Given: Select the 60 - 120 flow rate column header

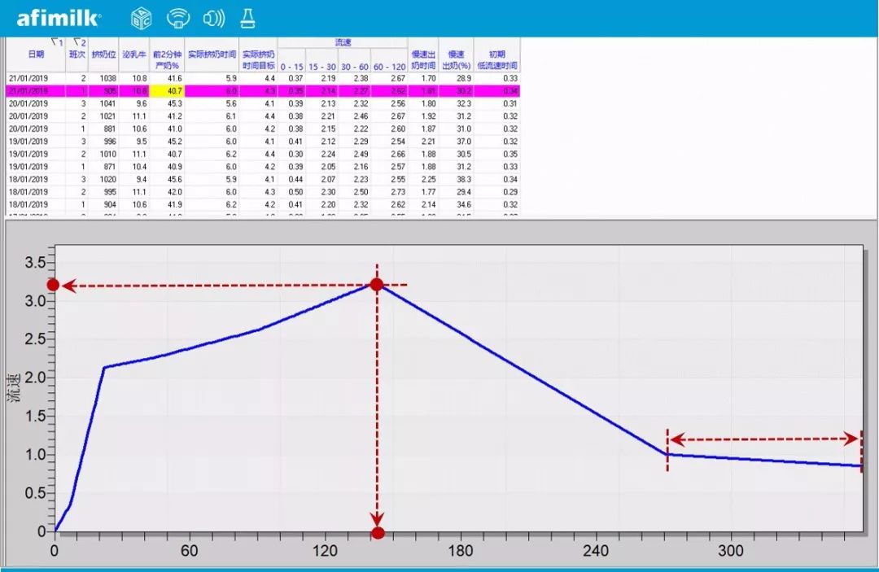Looking at the screenshot, I should [389, 66].
